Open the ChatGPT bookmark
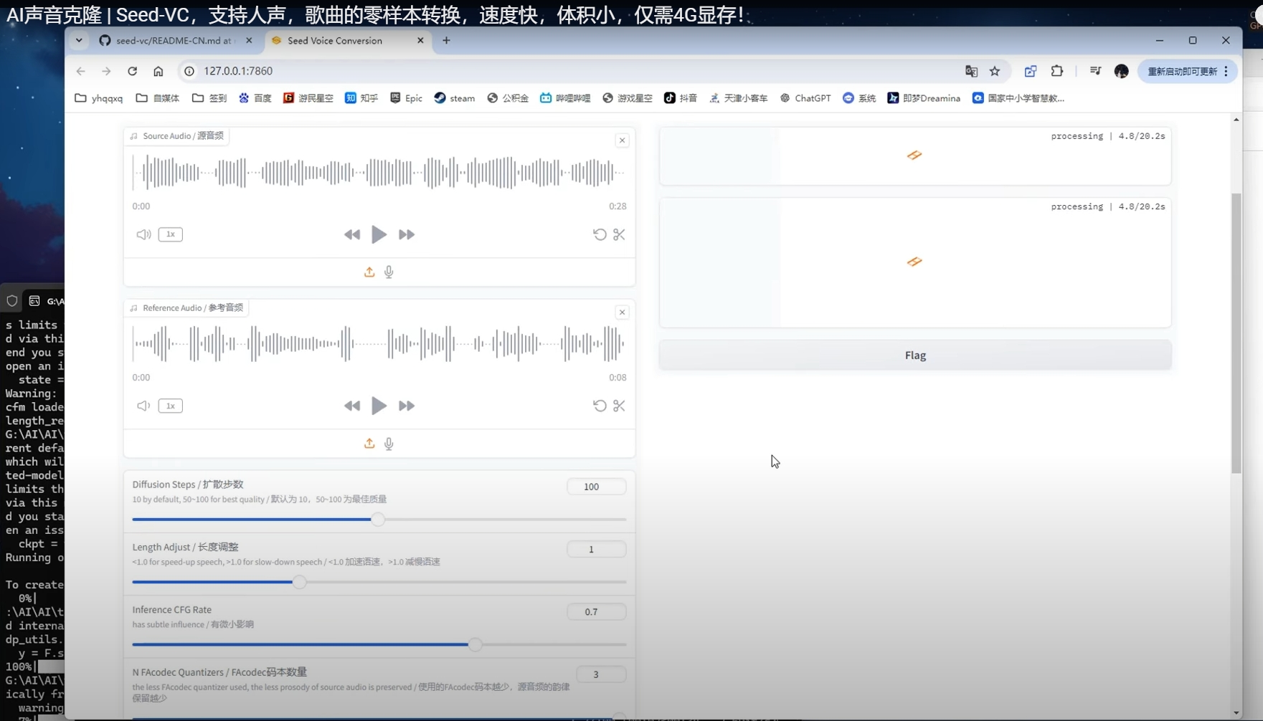This screenshot has height=721, width=1263. pyautogui.click(x=805, y=98)
